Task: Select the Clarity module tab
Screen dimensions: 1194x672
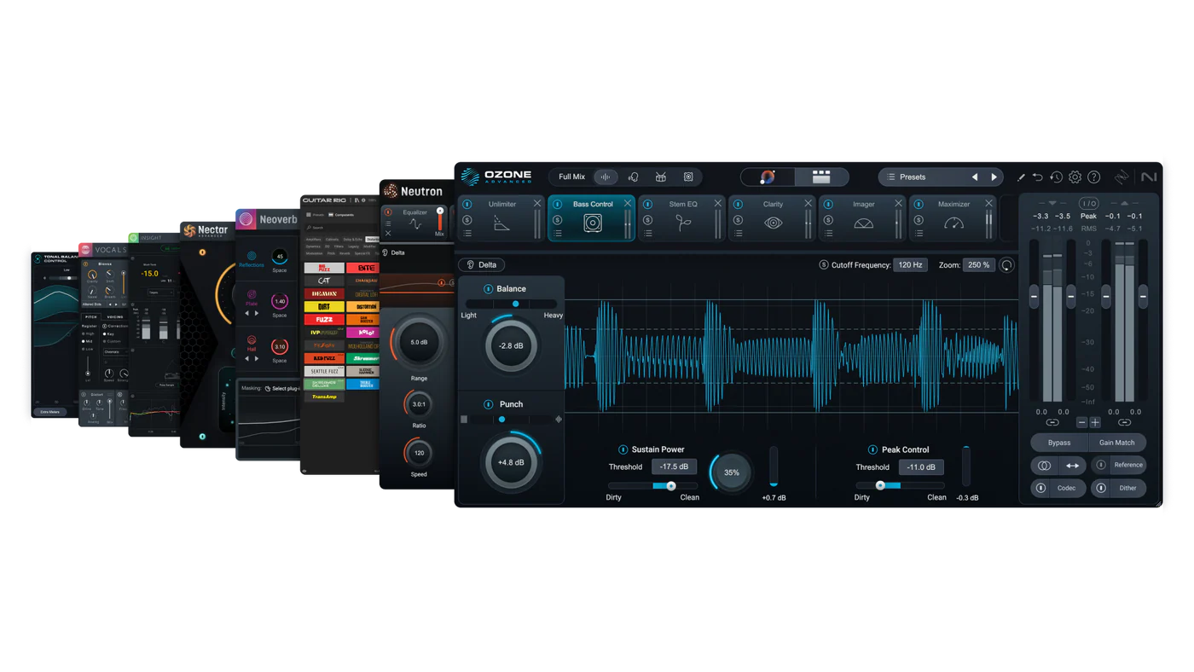Action: 773,218
